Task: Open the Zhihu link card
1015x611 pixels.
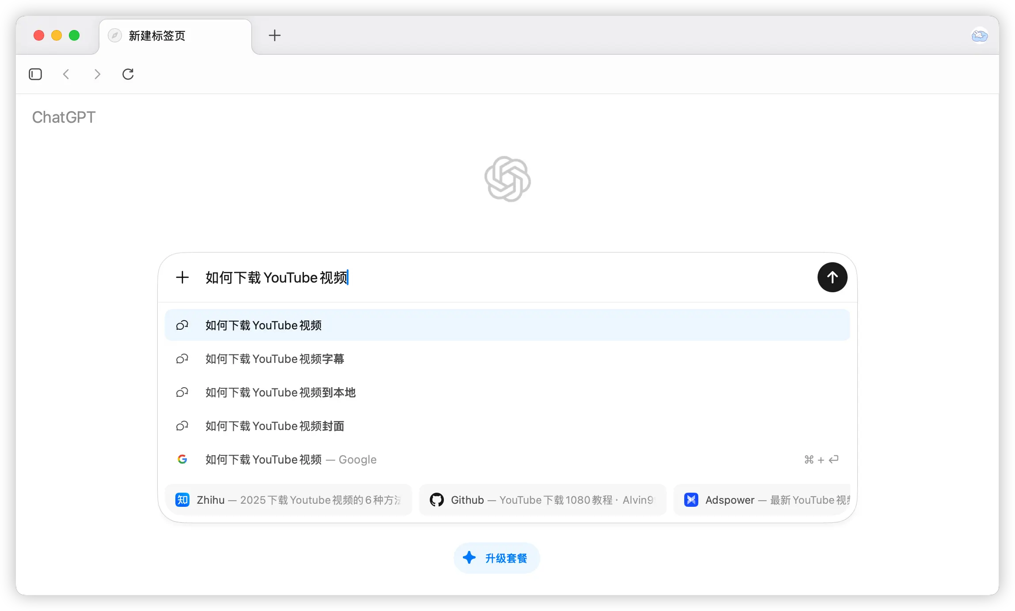Action: (x=288, y=500)
